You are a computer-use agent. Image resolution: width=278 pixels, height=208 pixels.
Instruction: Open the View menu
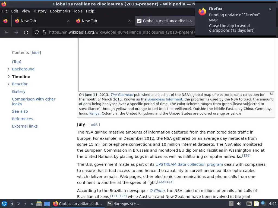[26, 11]
